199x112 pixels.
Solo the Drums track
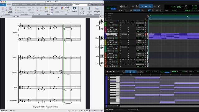pyautogui.click(x=113, y=49)
